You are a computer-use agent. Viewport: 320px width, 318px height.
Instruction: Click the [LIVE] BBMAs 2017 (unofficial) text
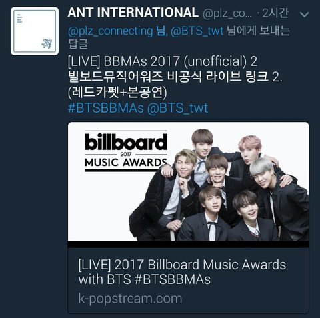click(163, 61)
